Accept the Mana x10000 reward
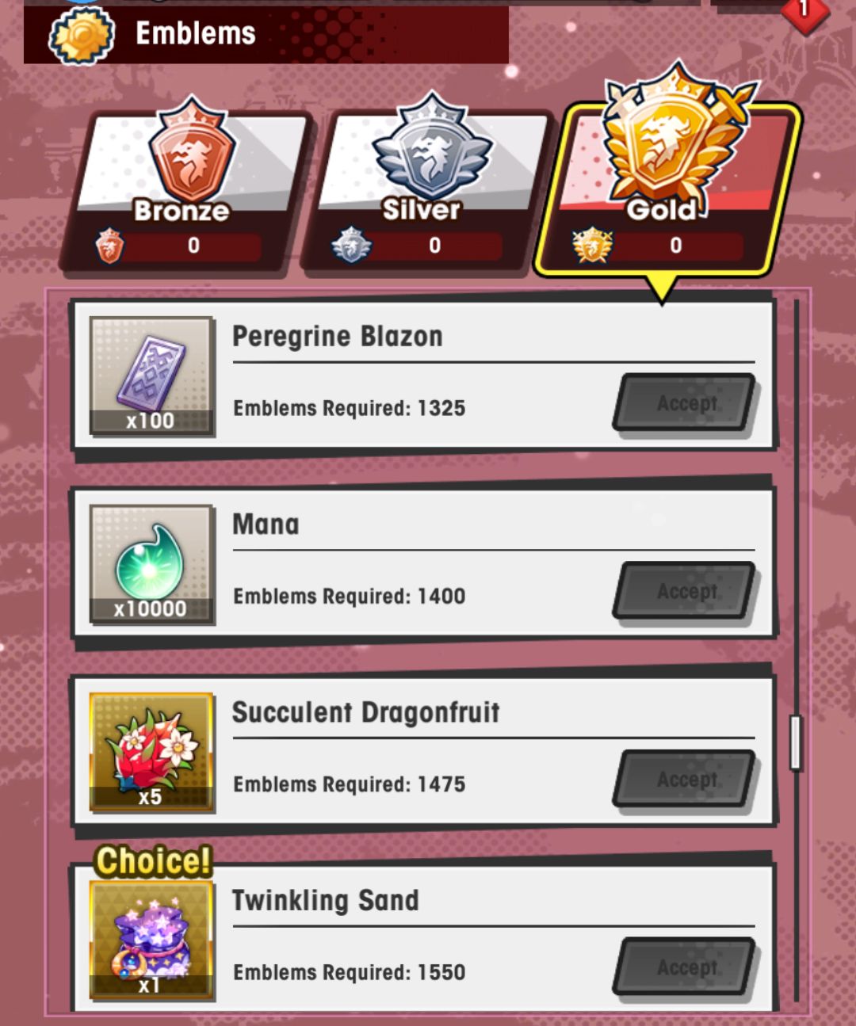The image size is (856, 1026). tap(686, 591)
